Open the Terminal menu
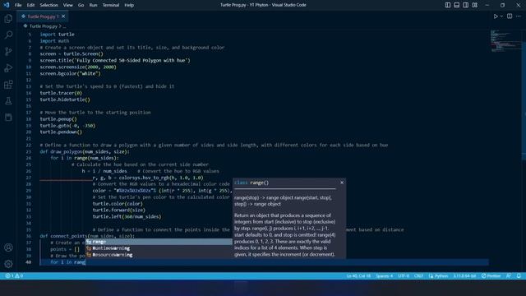526x296 pixels. tap(111, 5)
